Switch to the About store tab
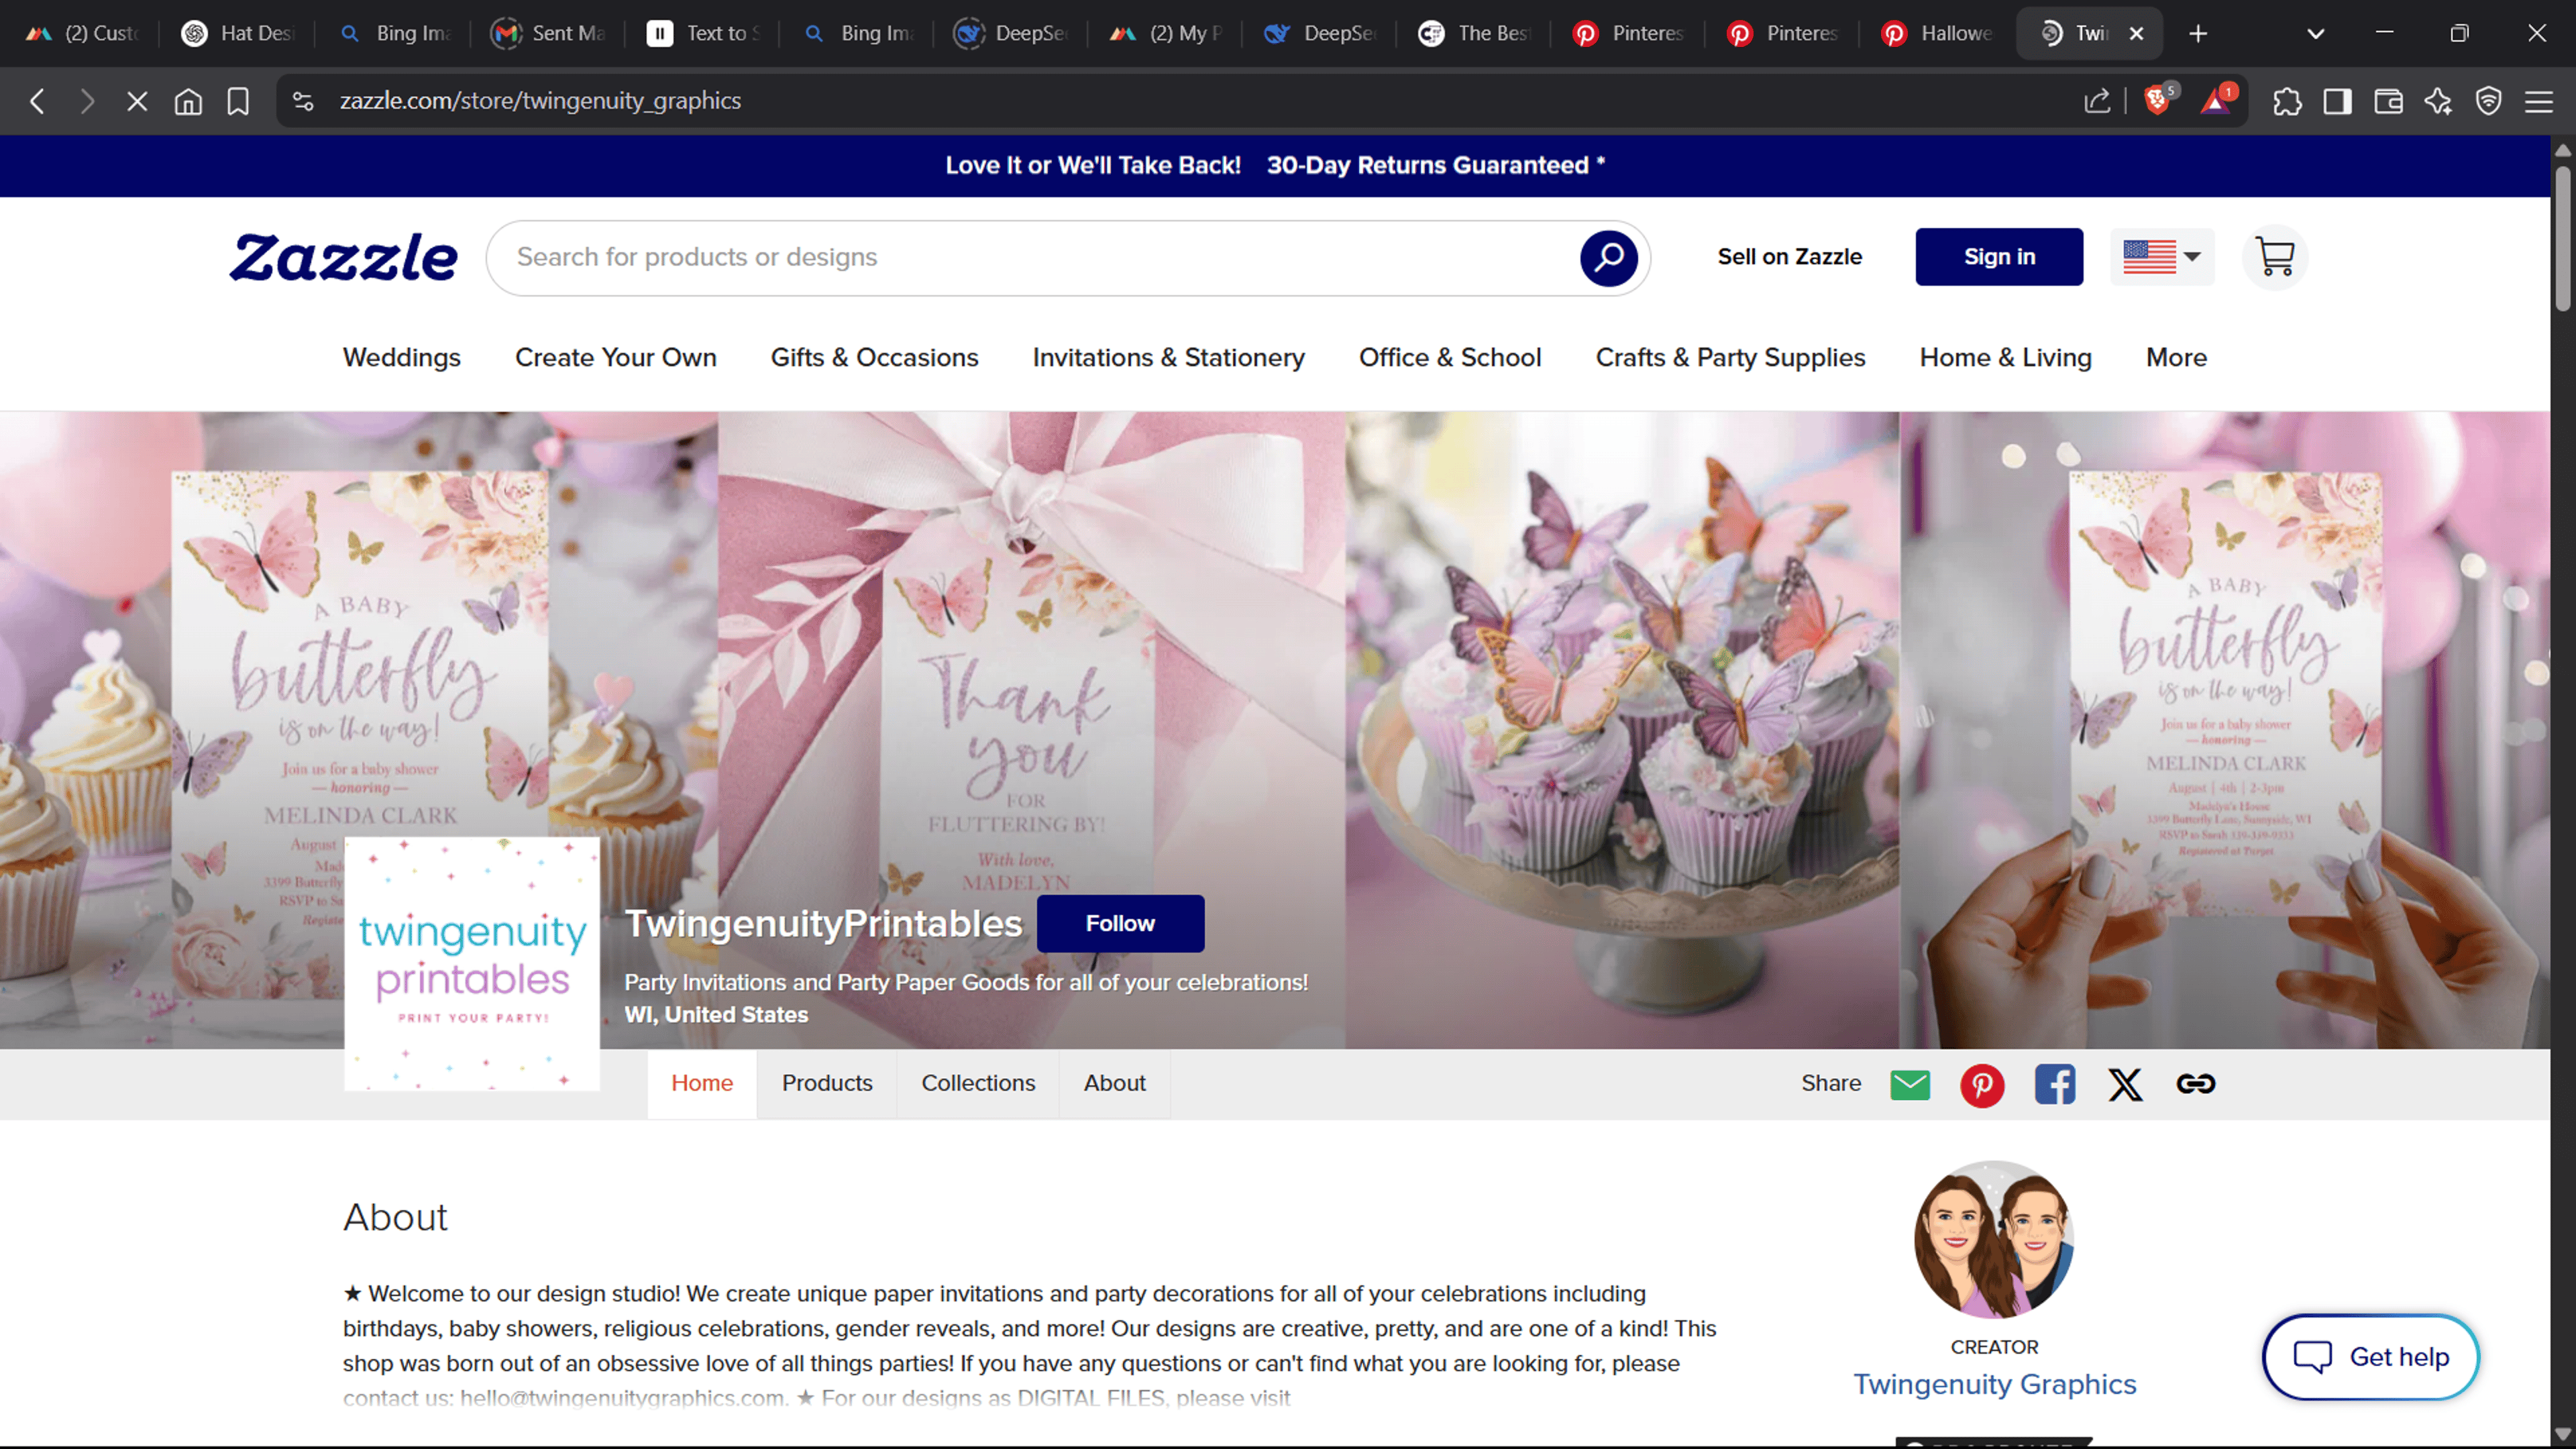The width and height of the screenshot is (2576, 1449). tap(1114, 1083)
